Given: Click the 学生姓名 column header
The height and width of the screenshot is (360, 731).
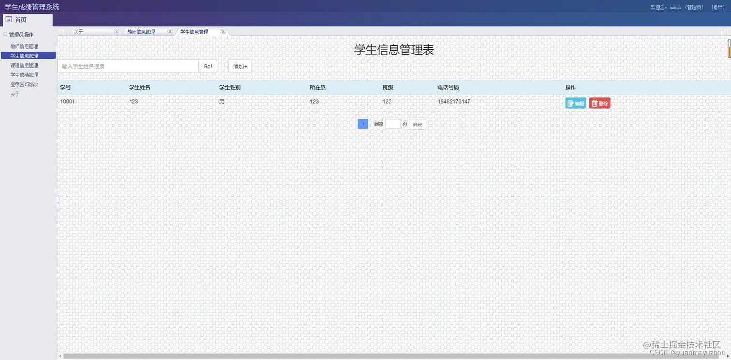Looking at the screenshot, I should (140, 87).
